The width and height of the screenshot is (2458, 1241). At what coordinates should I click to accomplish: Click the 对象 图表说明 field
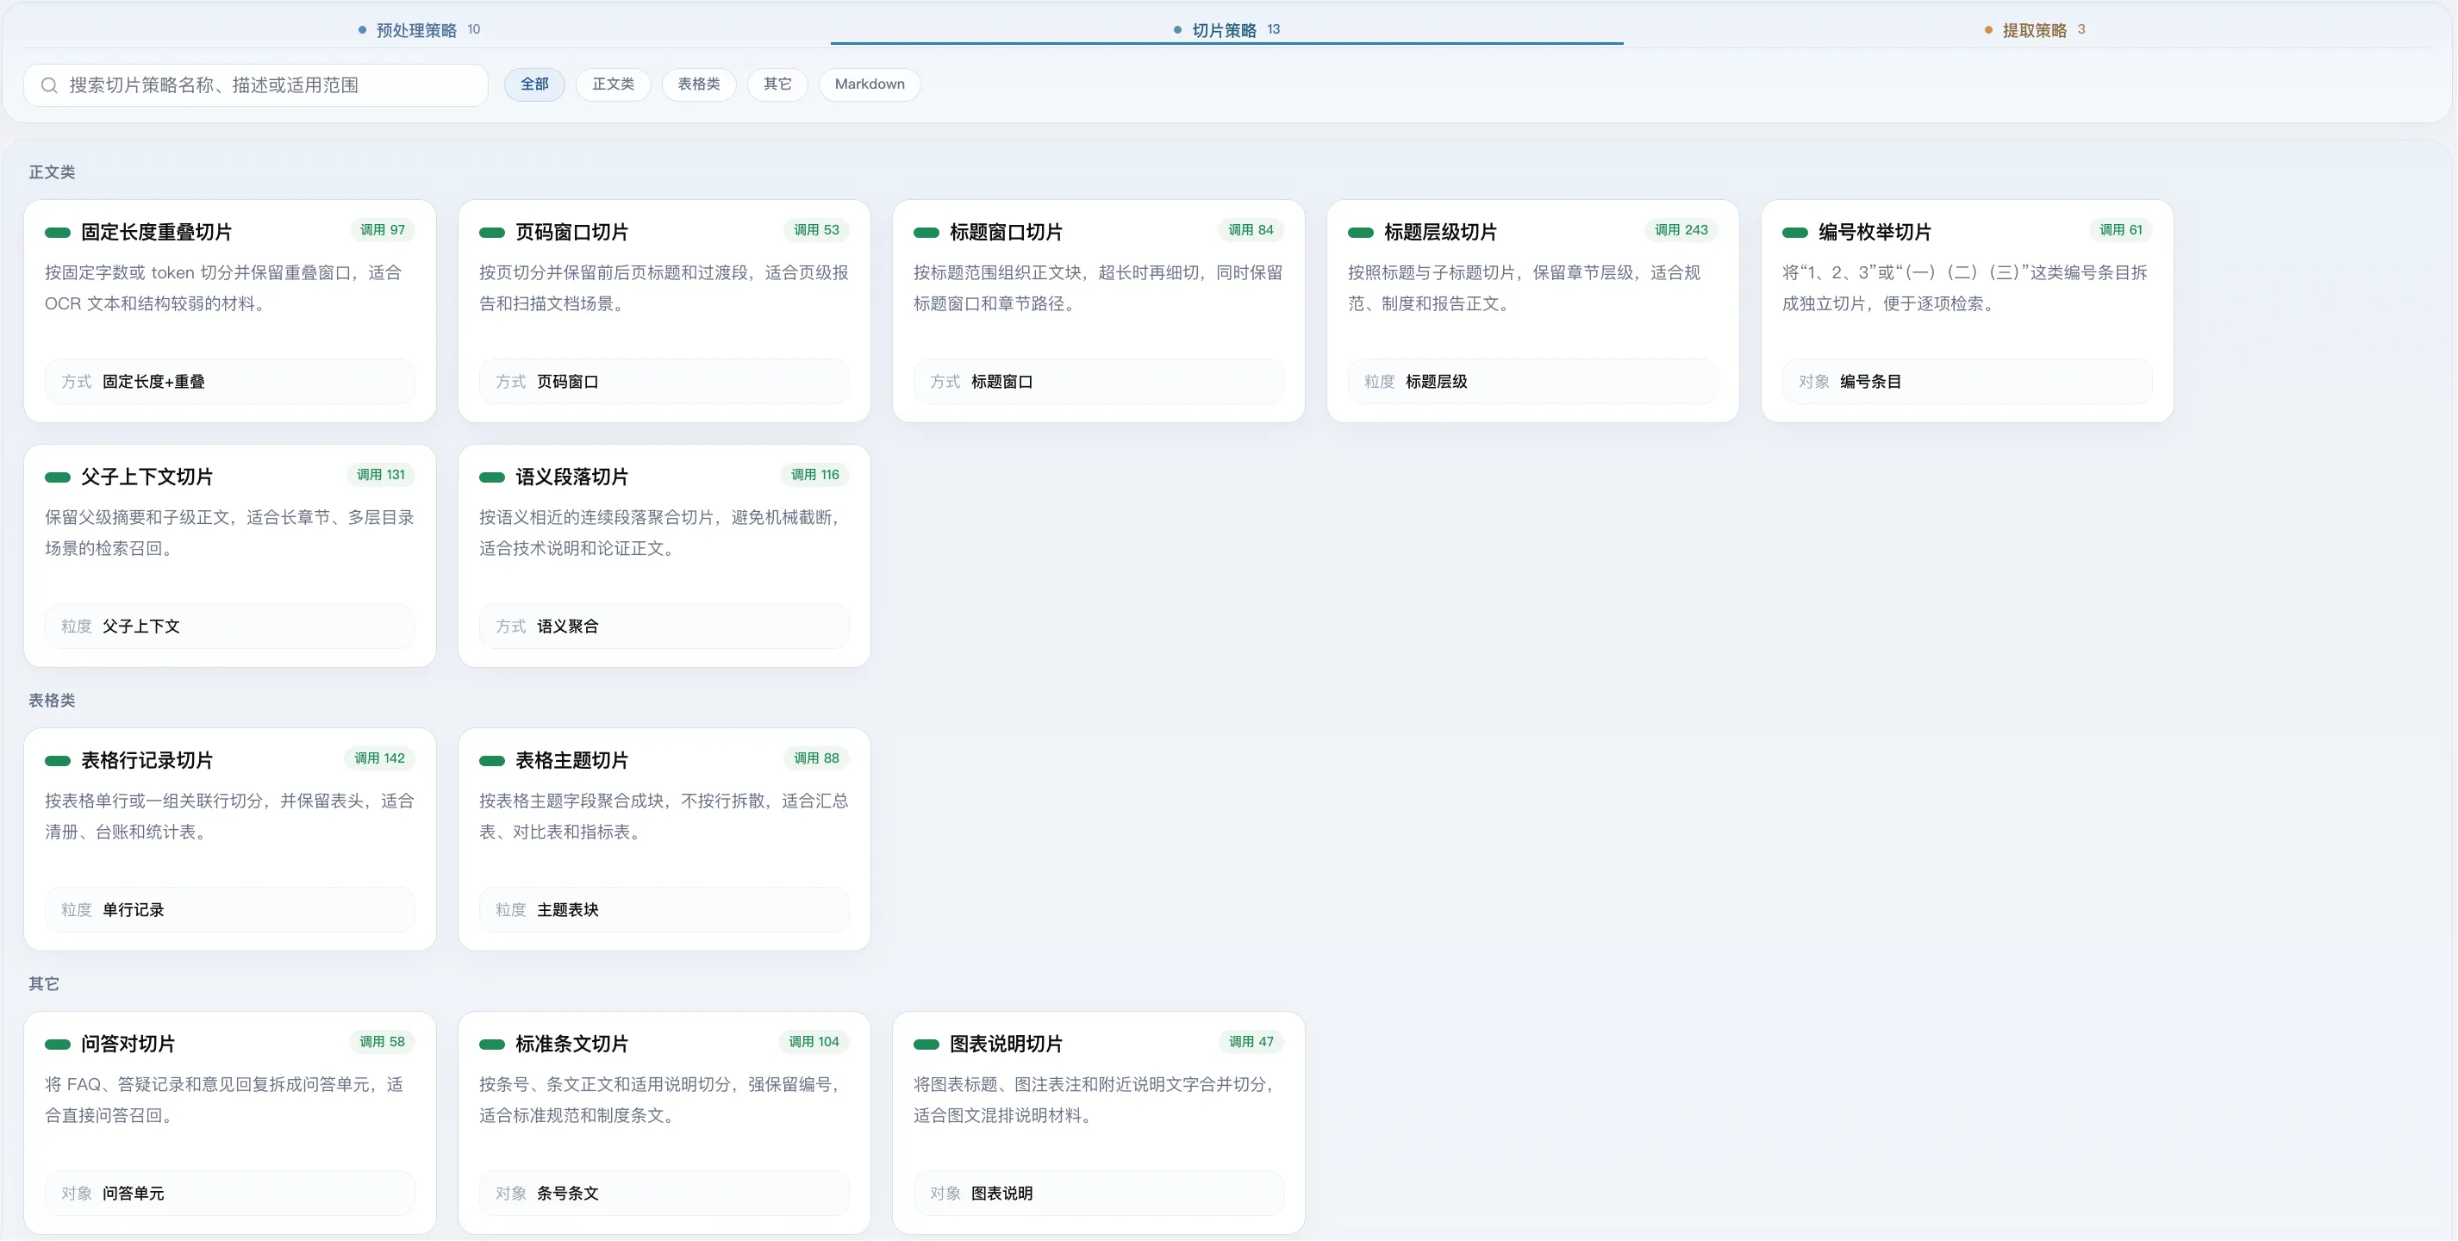click(x=1098, y=1194)
